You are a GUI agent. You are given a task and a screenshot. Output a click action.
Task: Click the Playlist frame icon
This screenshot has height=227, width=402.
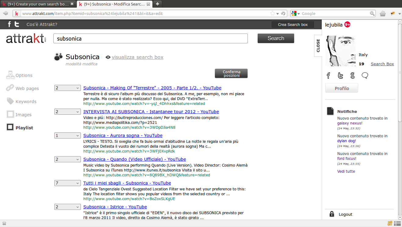tap(10, 128)
